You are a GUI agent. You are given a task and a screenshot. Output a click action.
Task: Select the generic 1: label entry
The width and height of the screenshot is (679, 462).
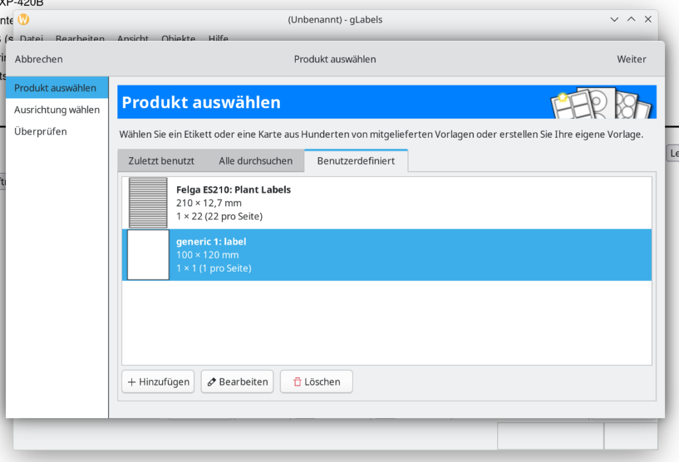point(211,242)
